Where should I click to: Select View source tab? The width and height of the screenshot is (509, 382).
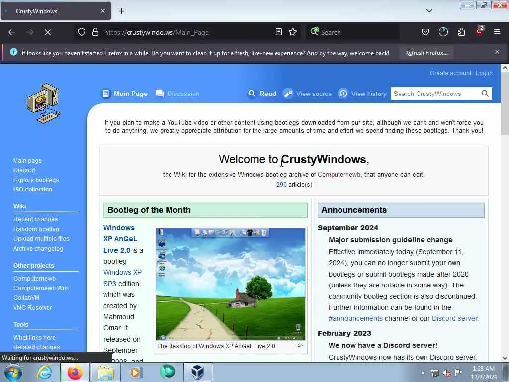click(307, 94)
